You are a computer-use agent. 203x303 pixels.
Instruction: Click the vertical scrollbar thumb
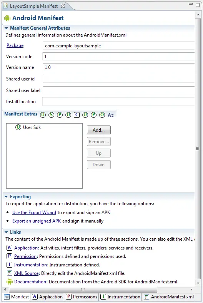[198, 148]
